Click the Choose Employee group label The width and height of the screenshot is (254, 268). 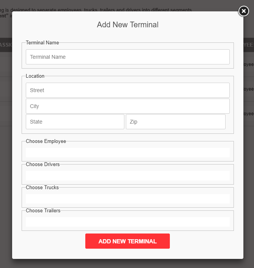point(46,141)
